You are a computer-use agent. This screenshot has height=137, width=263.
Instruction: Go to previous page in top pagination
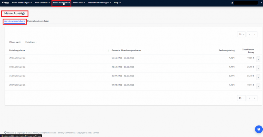pyautogui.click(x=249, y=34)
